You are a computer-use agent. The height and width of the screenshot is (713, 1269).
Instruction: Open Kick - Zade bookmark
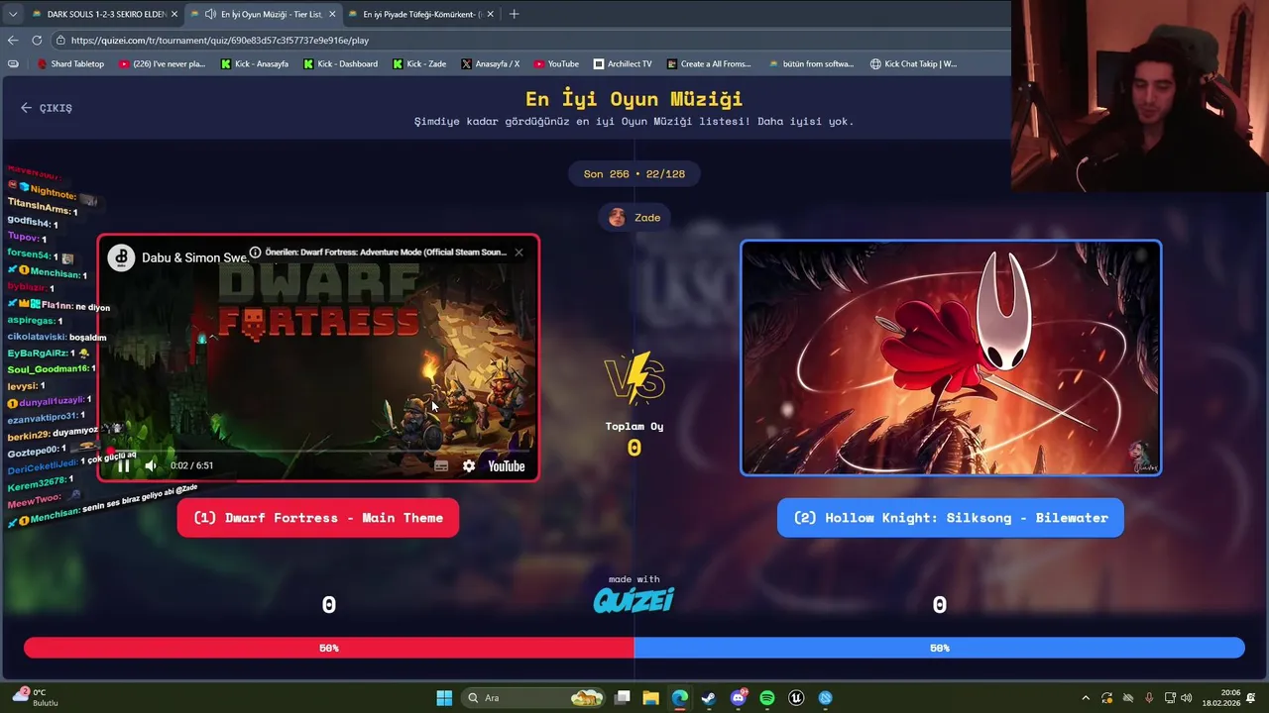coord(419,64)
